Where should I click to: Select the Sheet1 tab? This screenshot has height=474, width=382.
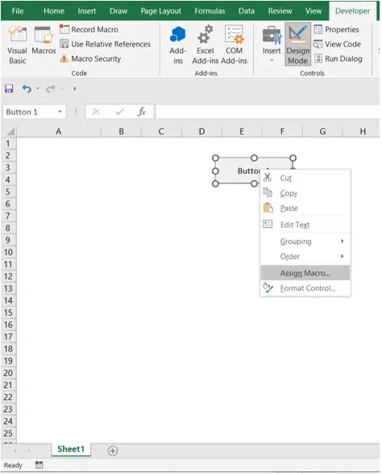pyautogui.click(x=71, y=449)
